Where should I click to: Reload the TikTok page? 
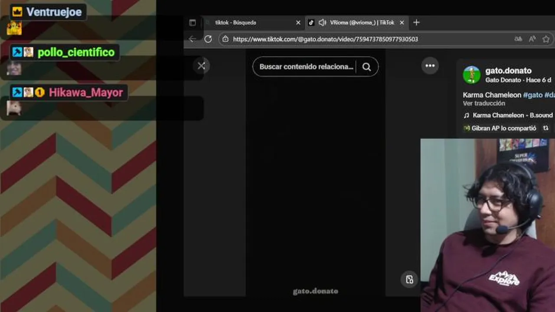pos(208,39)
